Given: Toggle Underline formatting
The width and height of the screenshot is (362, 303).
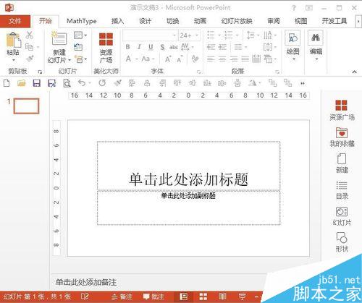Looking at the screenshot, I should (x=151, y=47).
